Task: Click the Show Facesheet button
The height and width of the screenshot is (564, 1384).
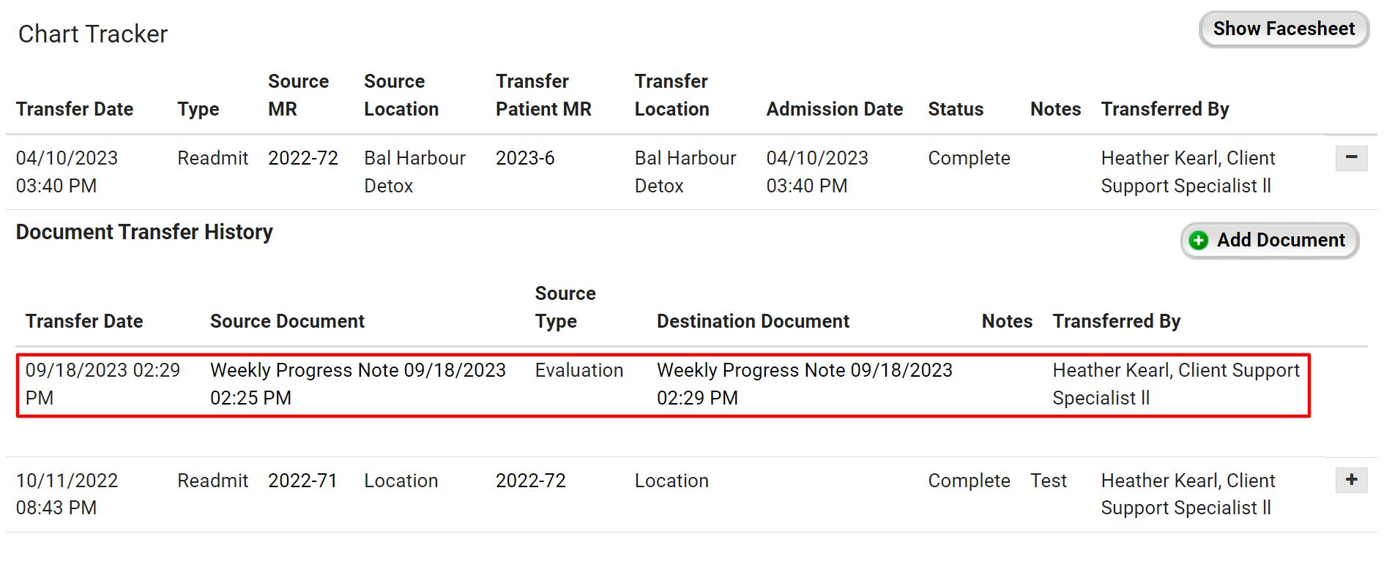Action: (1283, 29)
